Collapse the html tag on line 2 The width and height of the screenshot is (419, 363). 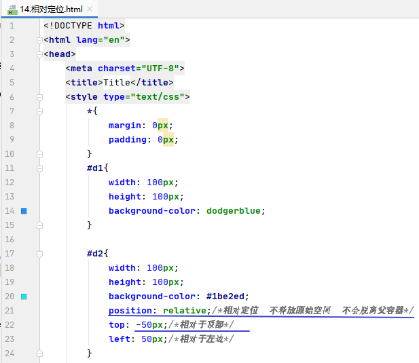(39, 40)
